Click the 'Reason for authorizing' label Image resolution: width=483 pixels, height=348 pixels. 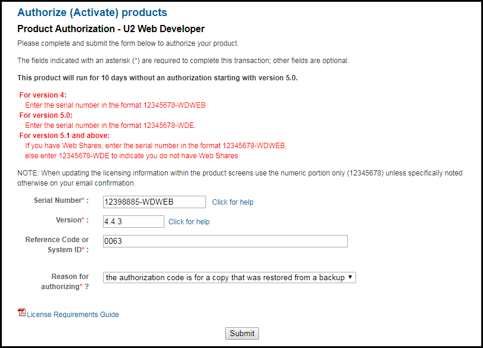(x=70, y=281)
